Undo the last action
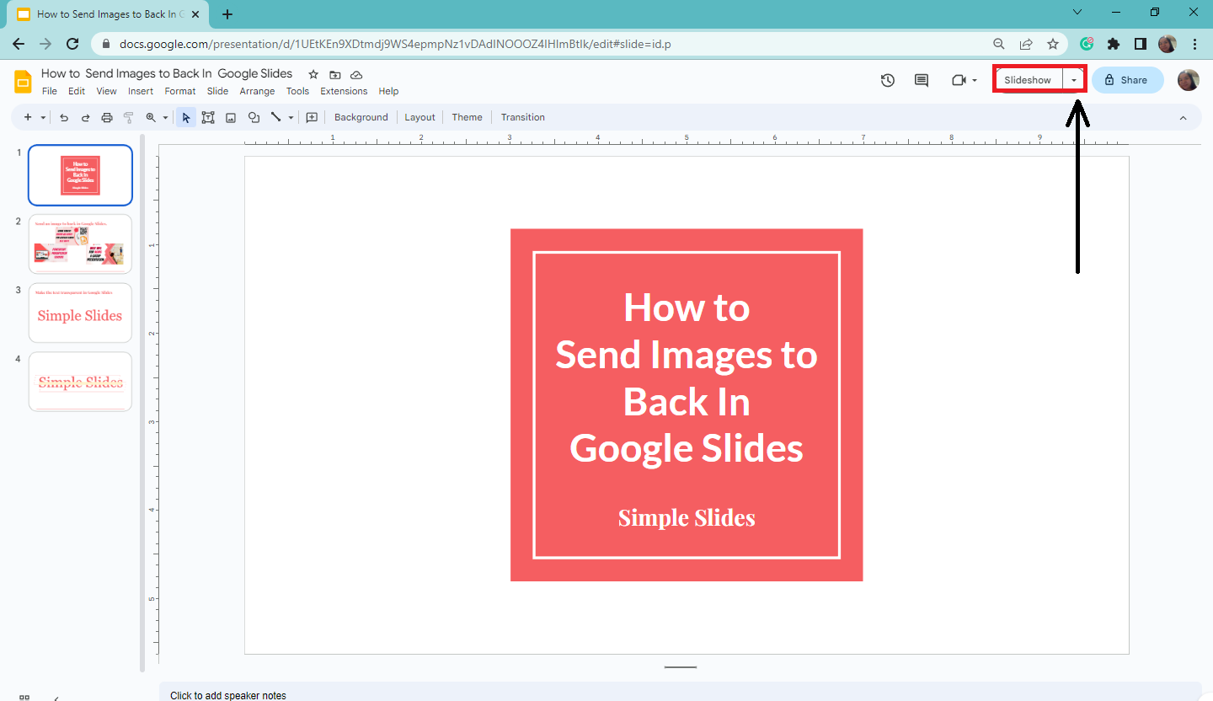This screenshot has width=1213, height=701. [x=64, y=117]
